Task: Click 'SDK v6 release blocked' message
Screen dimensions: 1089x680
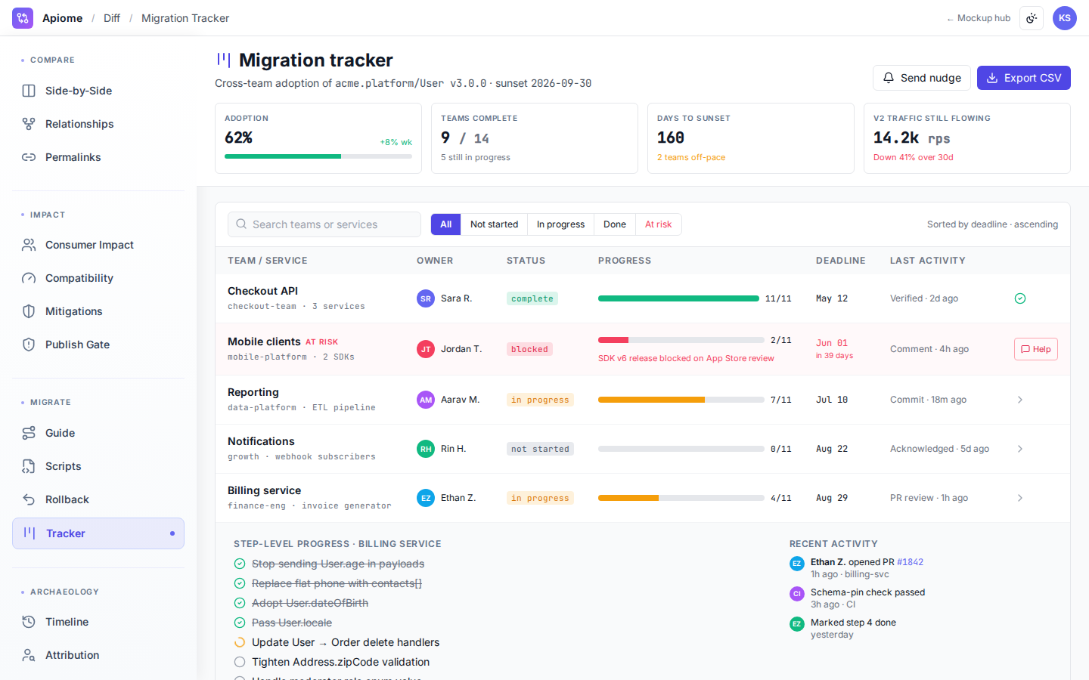Action: (x=686, y=359)
